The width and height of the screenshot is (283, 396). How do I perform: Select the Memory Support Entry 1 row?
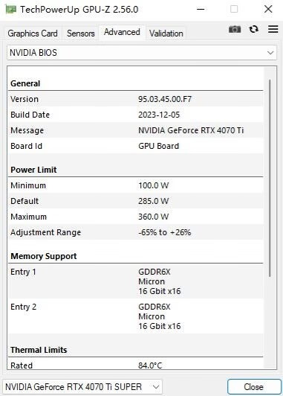pyautogui.click(x=136, y=281)
